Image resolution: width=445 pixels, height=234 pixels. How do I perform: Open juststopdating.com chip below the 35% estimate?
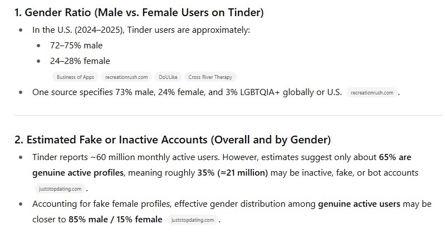[x=60, y=188]
